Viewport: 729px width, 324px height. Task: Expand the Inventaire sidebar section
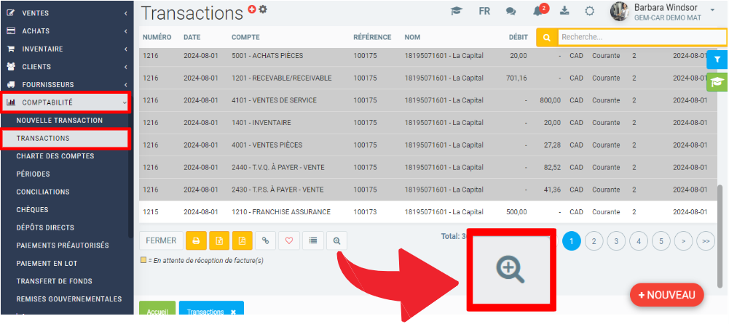66,49
